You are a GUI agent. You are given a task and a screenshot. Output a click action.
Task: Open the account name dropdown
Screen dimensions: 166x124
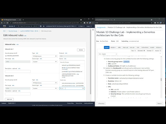[x=61, y=26]
